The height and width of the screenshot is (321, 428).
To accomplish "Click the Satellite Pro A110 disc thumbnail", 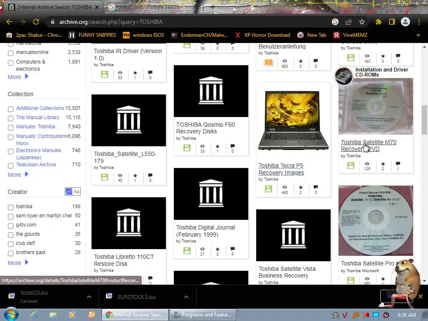I will [376, 221].
